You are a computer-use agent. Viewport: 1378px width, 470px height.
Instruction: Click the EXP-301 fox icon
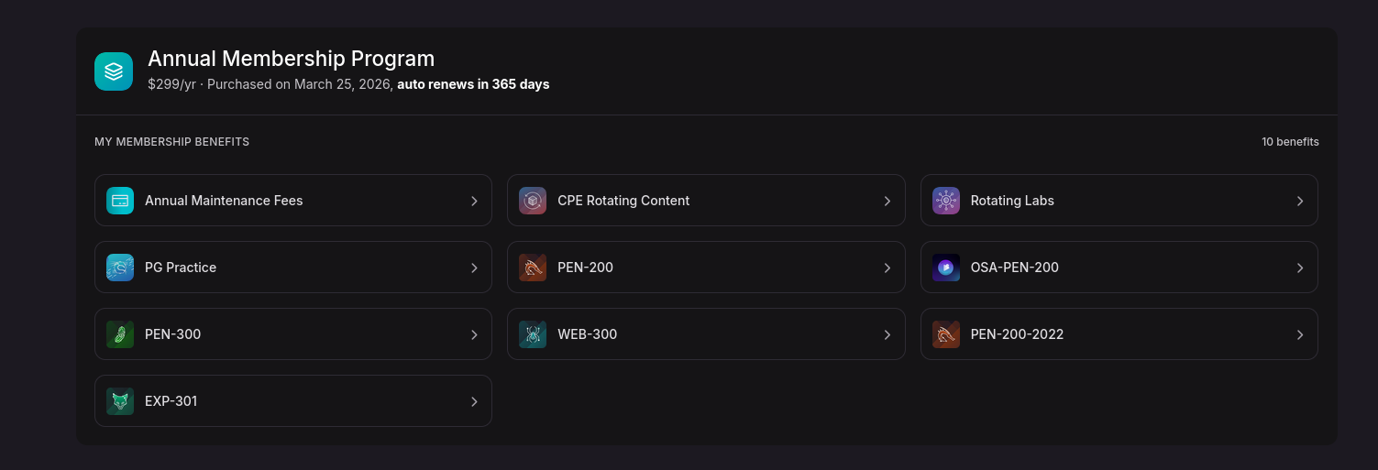coord(120,401)
